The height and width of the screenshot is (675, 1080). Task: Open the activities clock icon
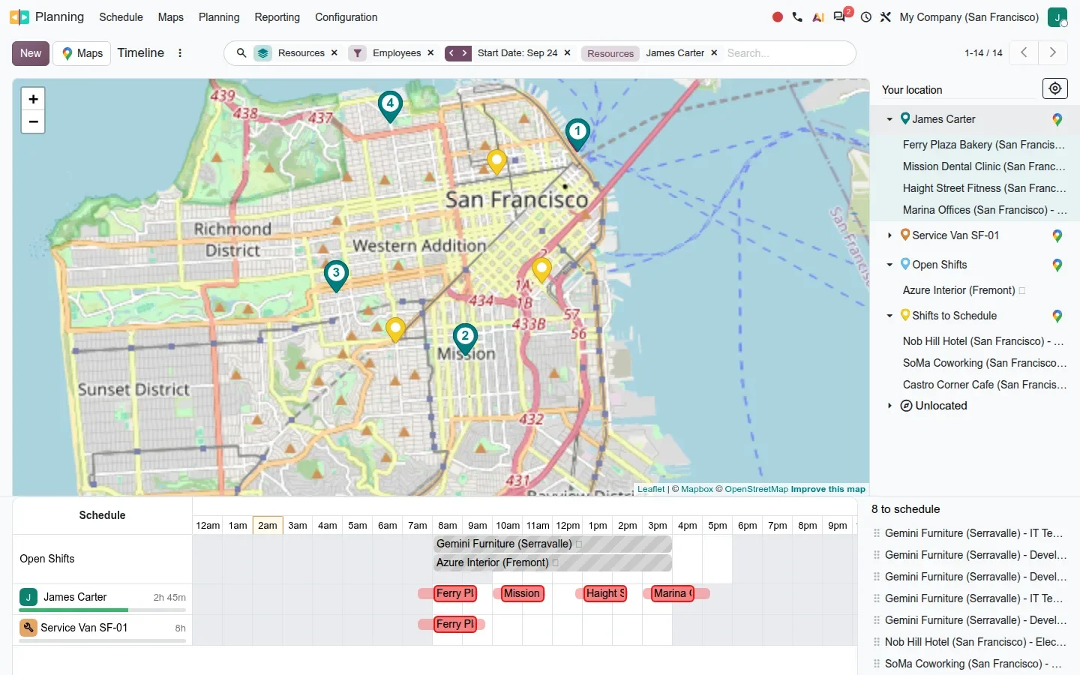tap(866, 17)
